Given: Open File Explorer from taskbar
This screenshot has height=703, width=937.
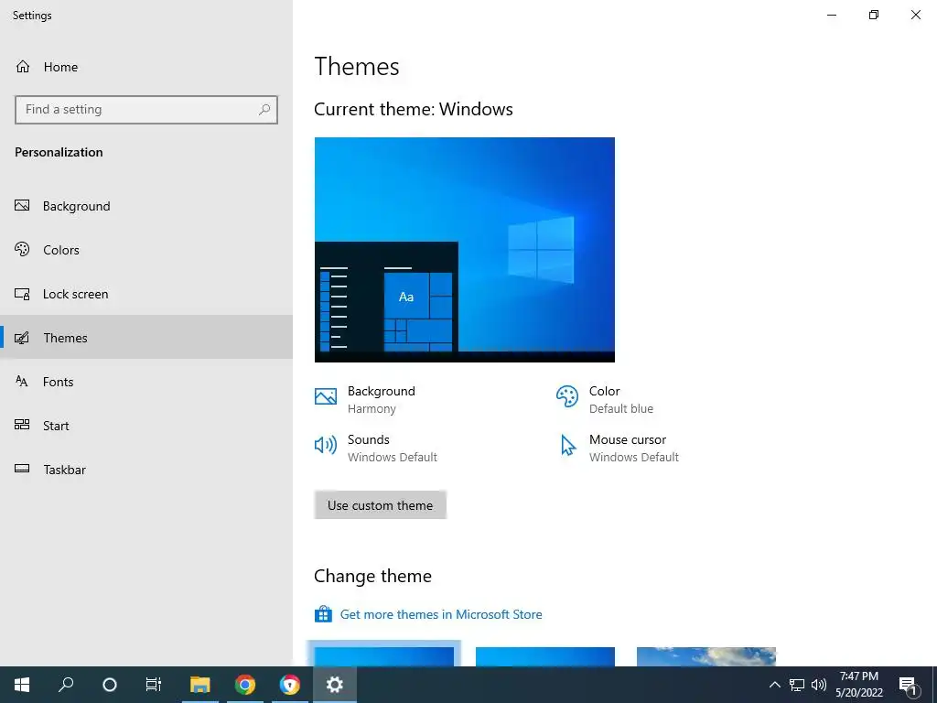Looking at the screenshot, I should pos(200,685).
